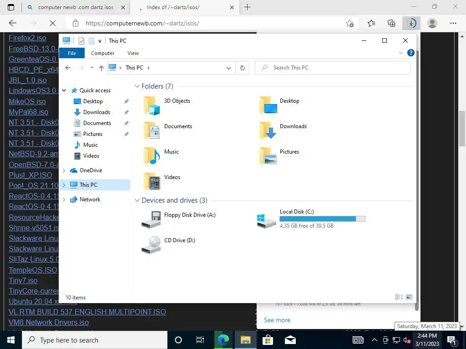The width and height of the screenshot is (466, 349).
Task: Click the taskbar search box
Action: (x=95, y=340)
